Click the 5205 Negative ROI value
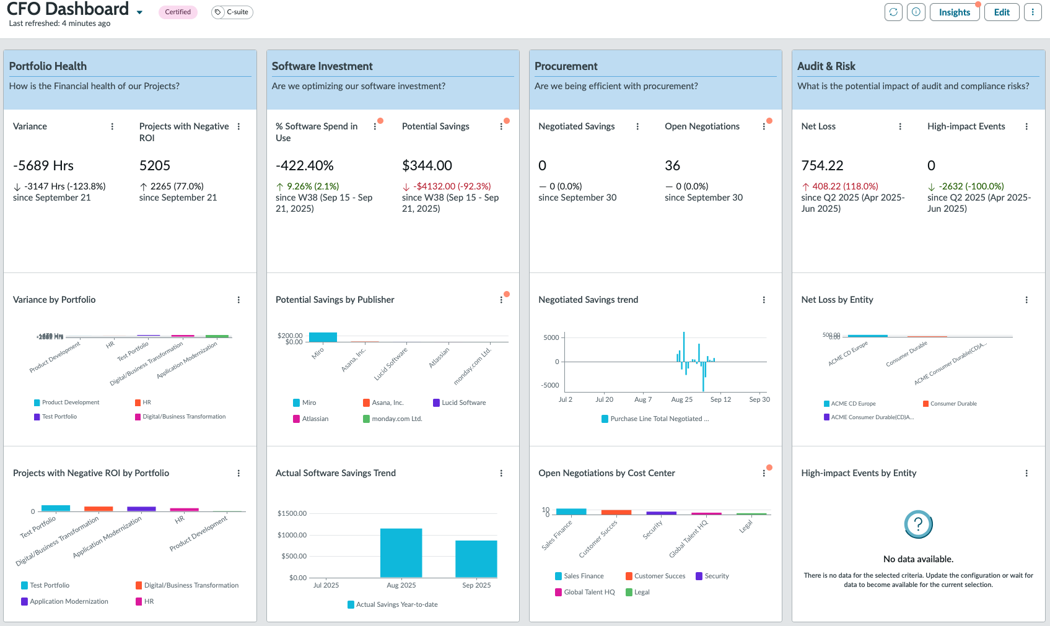1050x626 pixels. tap(155, 165)
